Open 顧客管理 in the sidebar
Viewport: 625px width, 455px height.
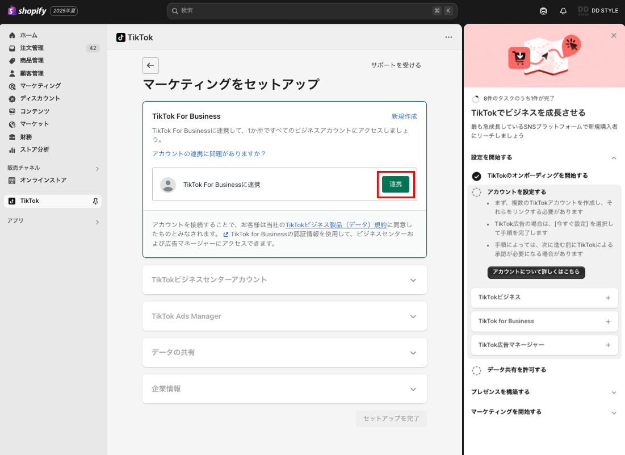pyautogui.click(x=32, y=73)
